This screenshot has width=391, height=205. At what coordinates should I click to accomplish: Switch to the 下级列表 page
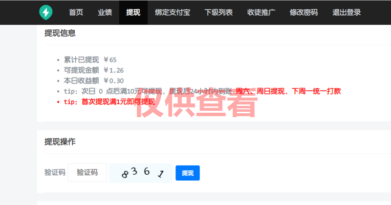tap(218, 13)
